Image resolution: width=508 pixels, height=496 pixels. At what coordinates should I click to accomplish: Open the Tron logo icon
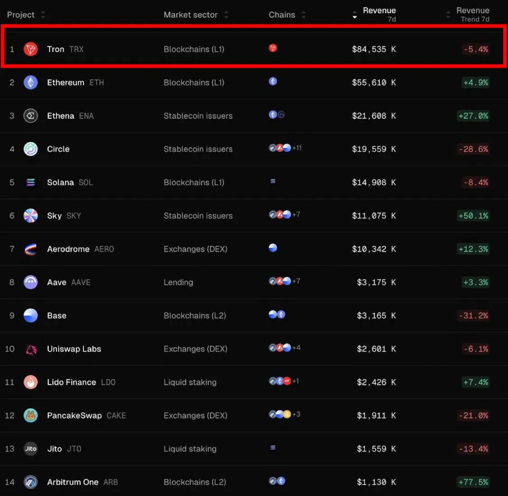[x=31, y=49]
